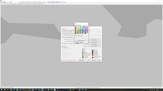Viewport: 163px width, 91px height.
Task: Select the bright yellow basic color swatch
Action: [x=77, y=28]
